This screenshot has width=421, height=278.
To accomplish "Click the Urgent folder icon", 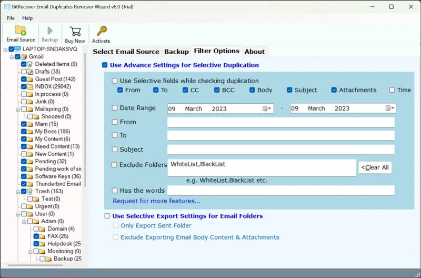I will point(30,206).
